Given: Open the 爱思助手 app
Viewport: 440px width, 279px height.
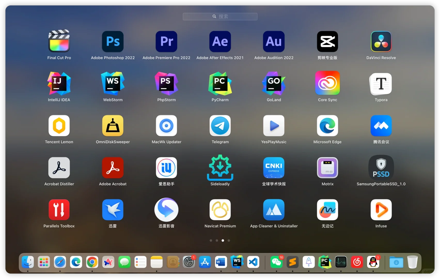Looking at the screenshot, I should 167,168.
